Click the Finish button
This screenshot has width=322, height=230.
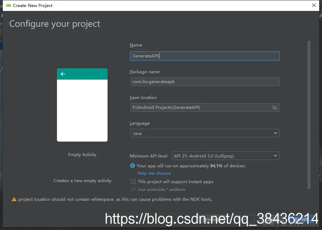click(302, 219)
